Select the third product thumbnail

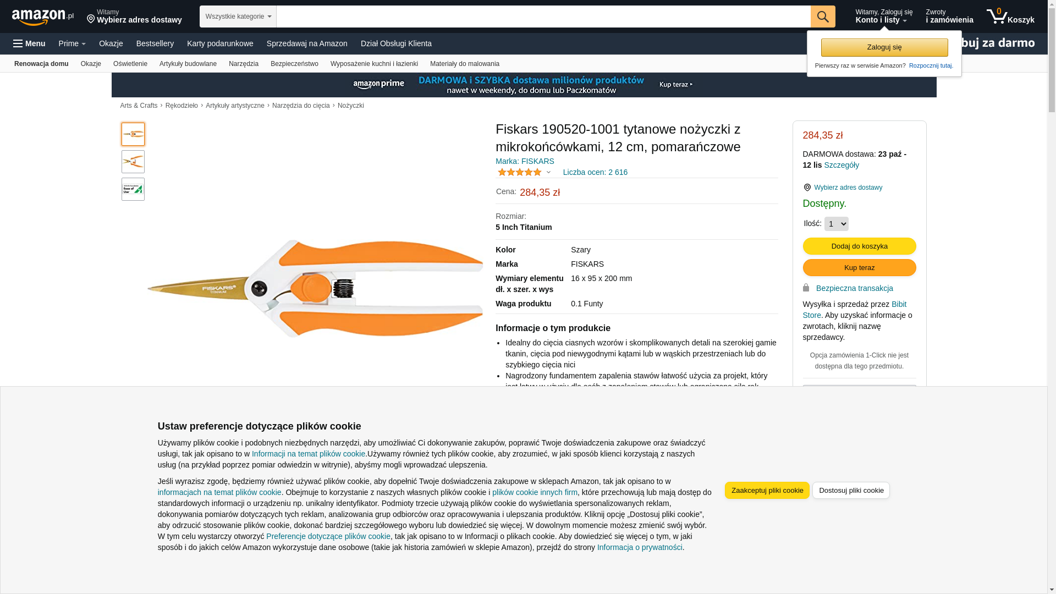coord(133,189)
